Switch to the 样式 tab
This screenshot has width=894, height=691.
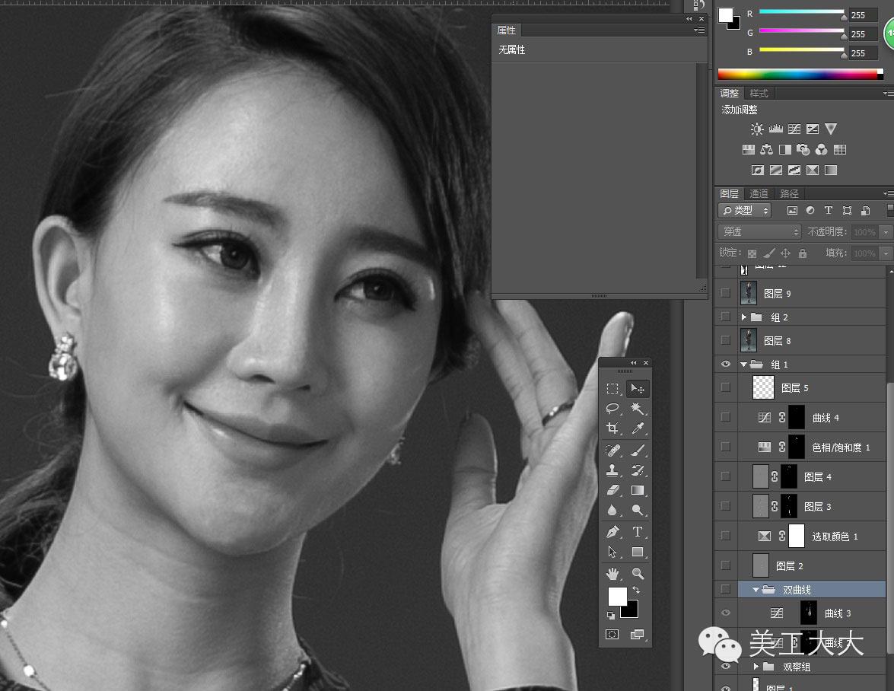coord(759,94)
